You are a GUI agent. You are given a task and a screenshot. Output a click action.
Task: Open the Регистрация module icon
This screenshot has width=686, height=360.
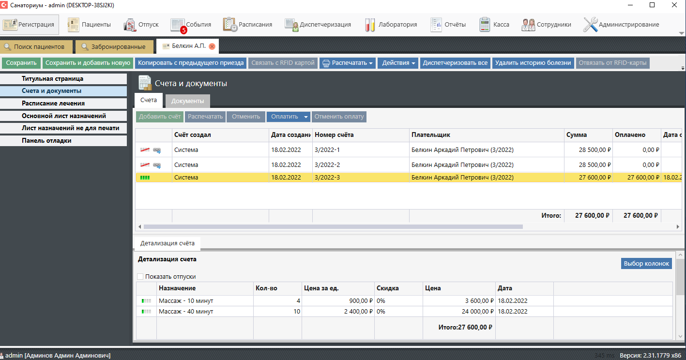[x=10, y=24]
